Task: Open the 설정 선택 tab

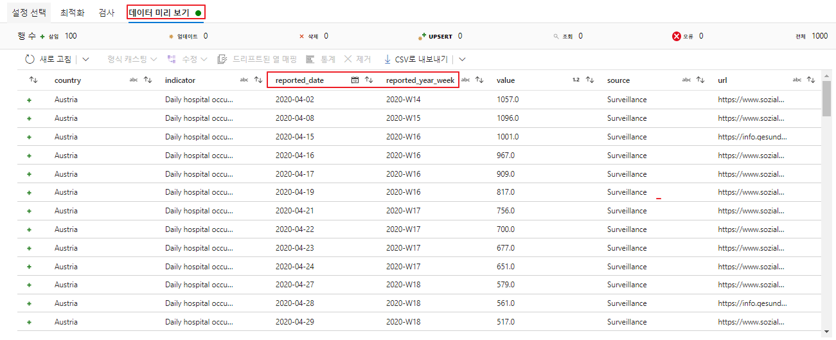Action: [x=29, y=12]
